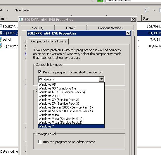161x155 pixels.
Task: Select highlighted Windows 7 list entry
Action: (71, 126)
